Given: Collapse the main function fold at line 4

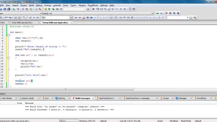Looking at the screenshot, I should pos(8,35).
